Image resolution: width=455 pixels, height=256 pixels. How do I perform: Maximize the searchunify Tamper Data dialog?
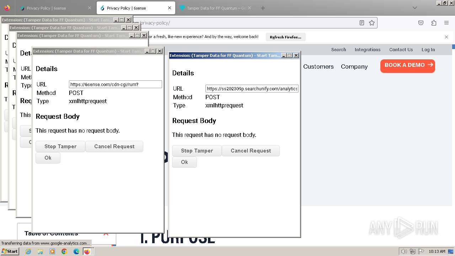[x=290, y=55]
